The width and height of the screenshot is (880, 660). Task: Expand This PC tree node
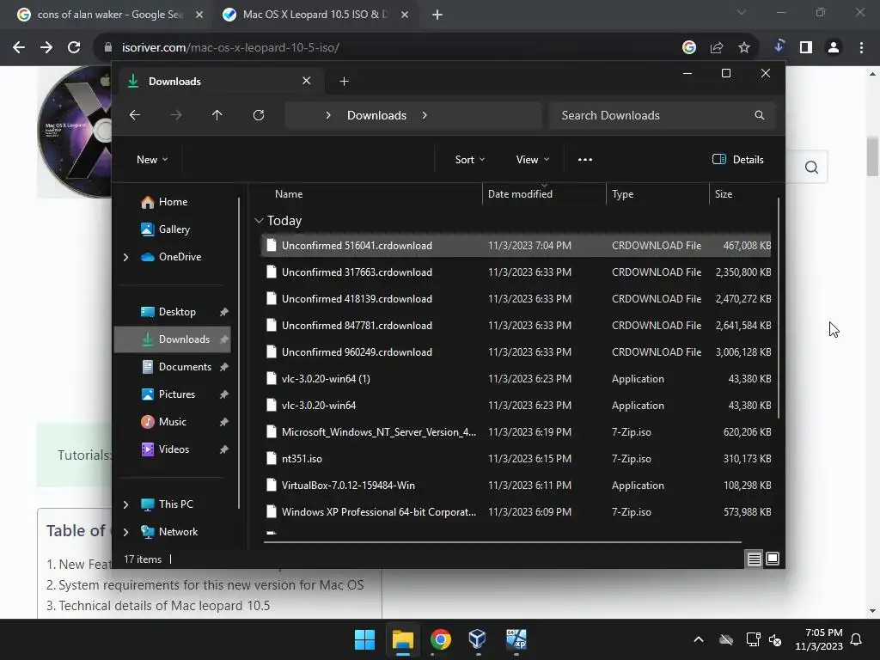[125, 504]
